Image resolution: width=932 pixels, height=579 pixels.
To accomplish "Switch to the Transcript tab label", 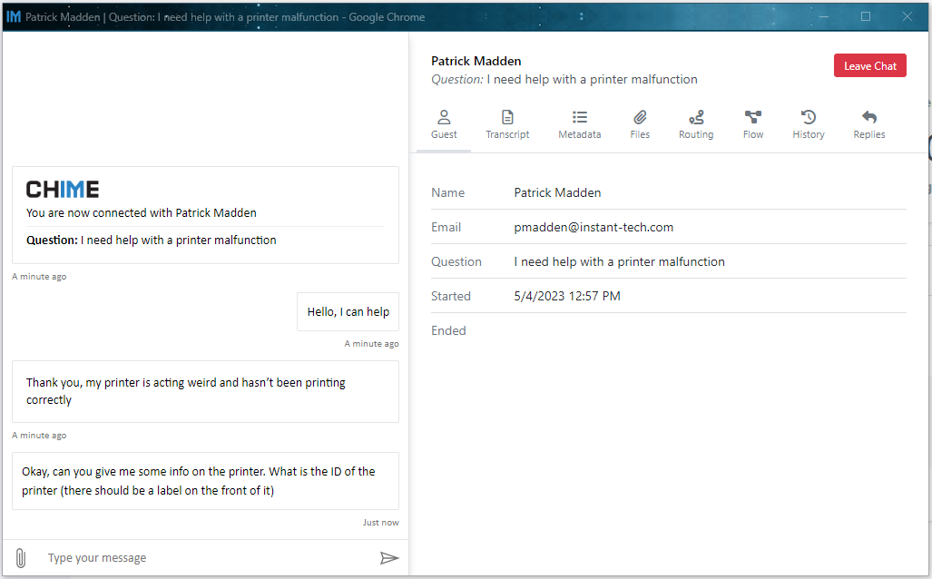I will coord(507,134).
